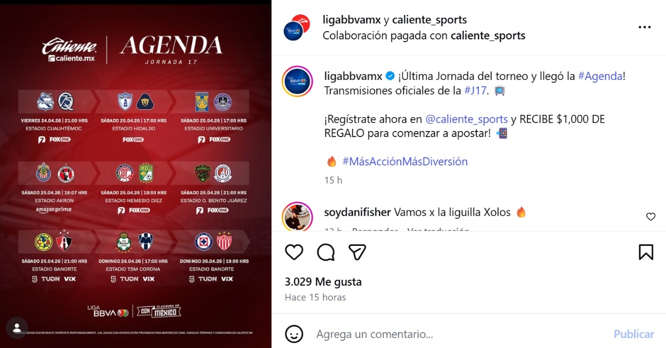Open ligabbvamx avatar beside the caption

coord(297,82)
